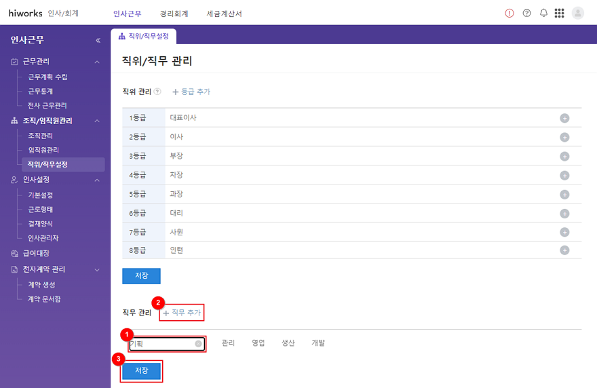Open 전사 근무관리 in sidebar
Image resolution: width=597 pixels, height=388 pixels.
pyautogui.click(x=47, y=105)
